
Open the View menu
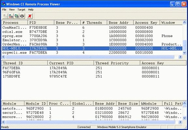click(x=12, y=9)
